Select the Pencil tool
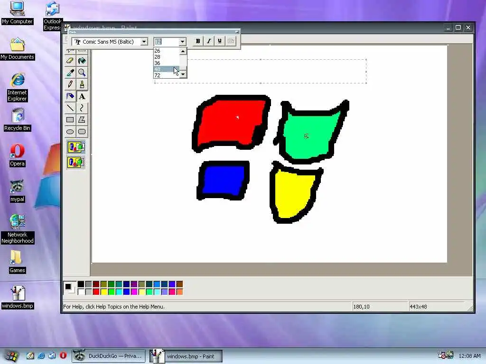Image resolution: width=486 pixels, height=364 pixels. tap(70, 84)
